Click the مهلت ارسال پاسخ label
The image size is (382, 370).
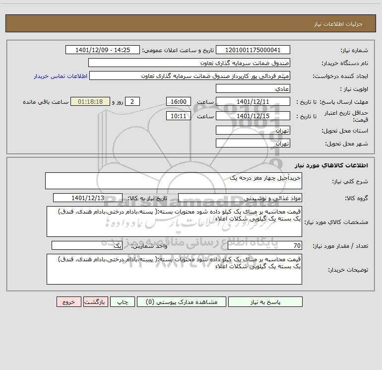pyautogui.click(x=344, y=102)
